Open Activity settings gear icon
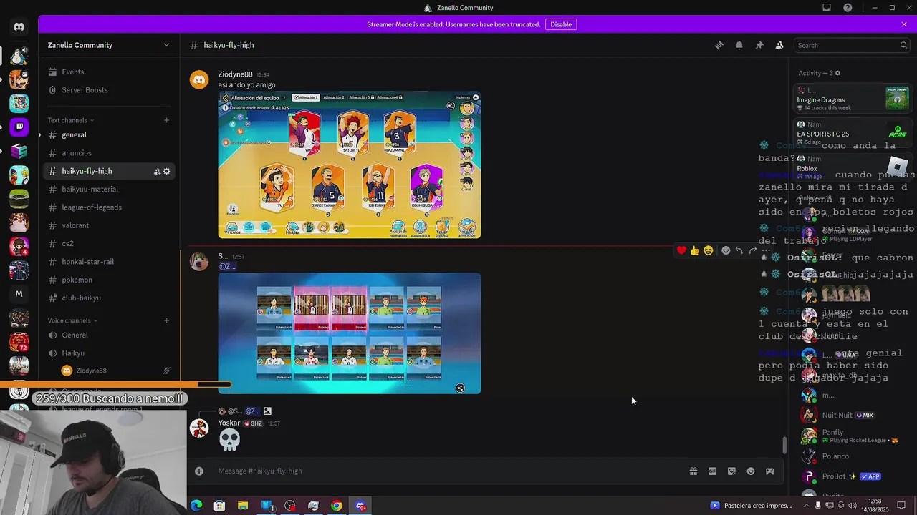Viewport: 917px width, 515px height. pyautogui.click(x=837, y=73)
